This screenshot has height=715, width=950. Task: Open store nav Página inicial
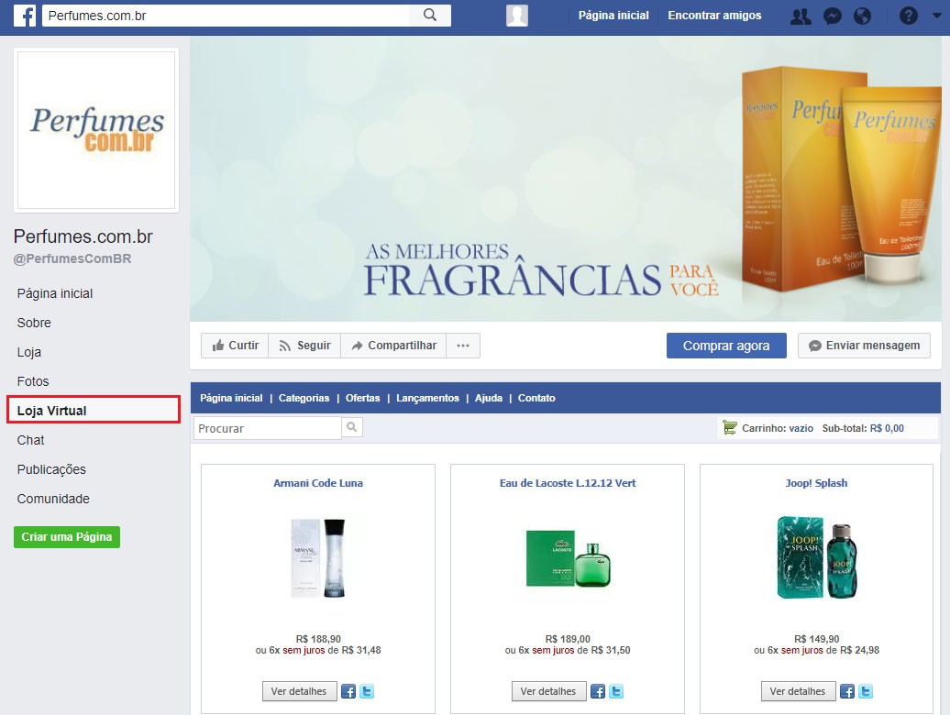[x=231, y=398]
